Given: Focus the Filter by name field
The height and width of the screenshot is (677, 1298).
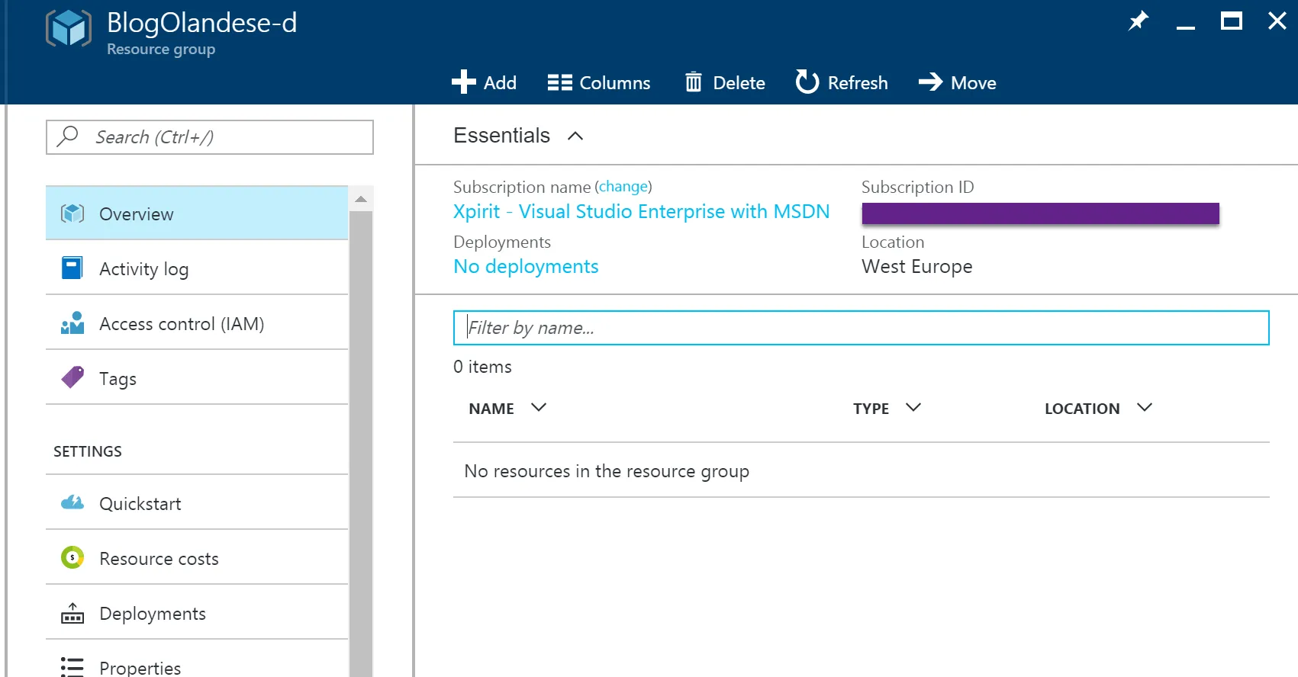Looking at the screenshot, I should click(861, 328).
